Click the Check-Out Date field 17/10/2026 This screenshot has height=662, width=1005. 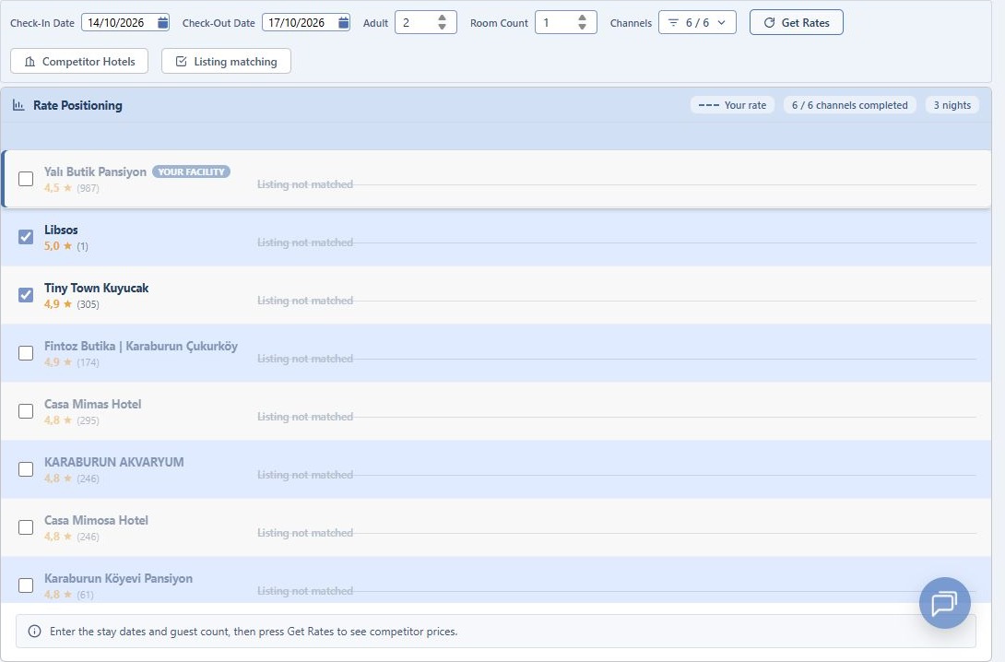tap(306, 22)
